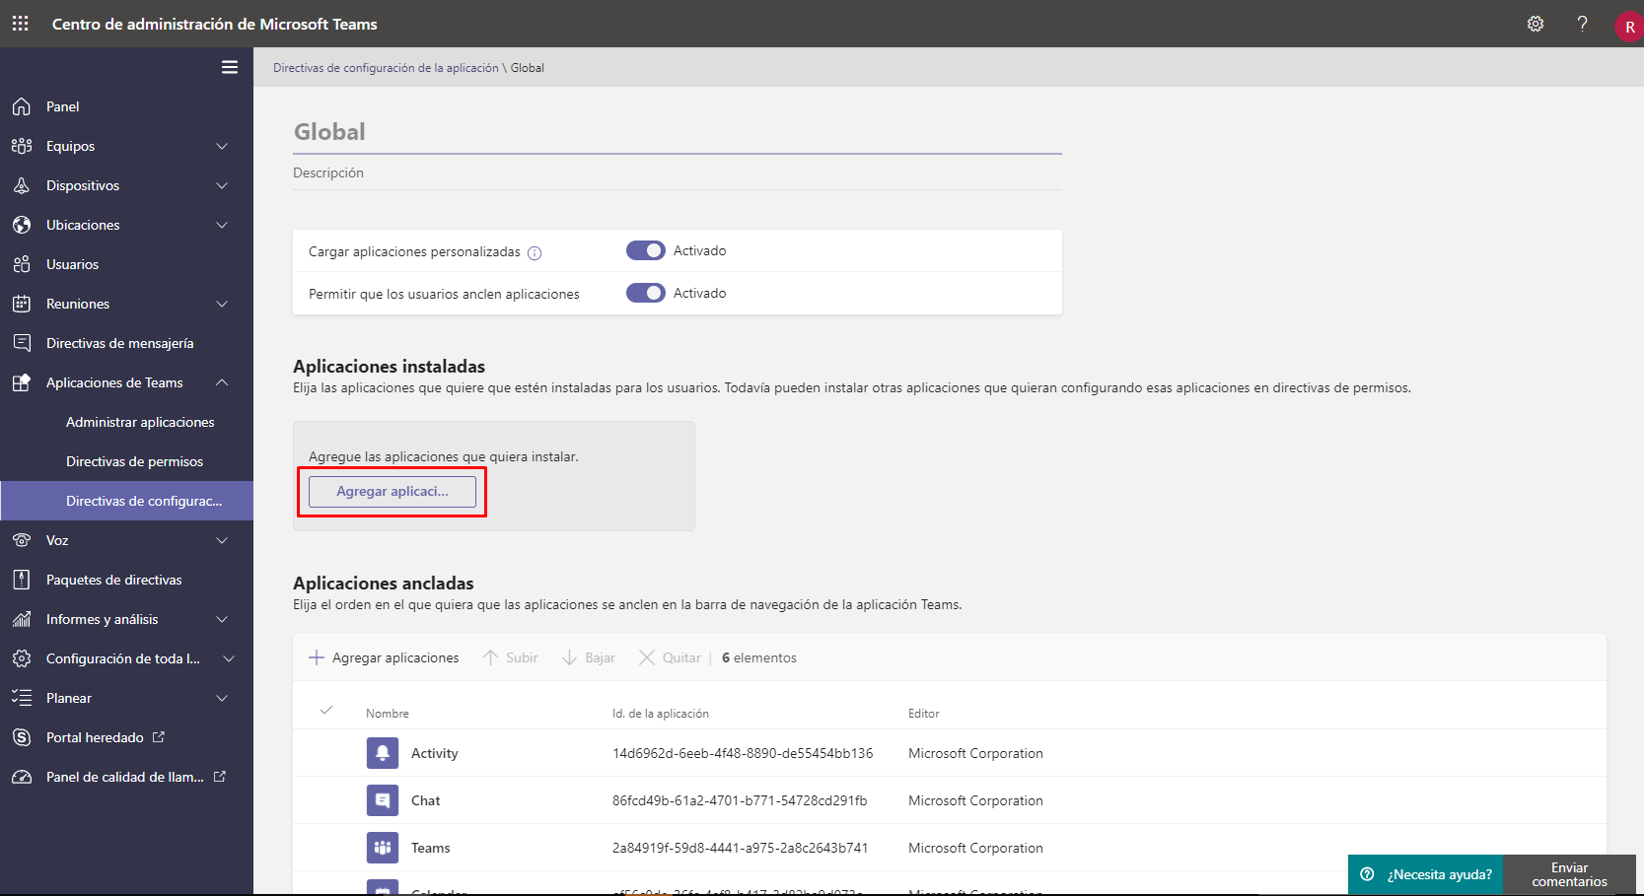This screenshot has width=1644, height=896.
Task: Click the Portal heredado Skype icon
Action: tap(22, 737)
